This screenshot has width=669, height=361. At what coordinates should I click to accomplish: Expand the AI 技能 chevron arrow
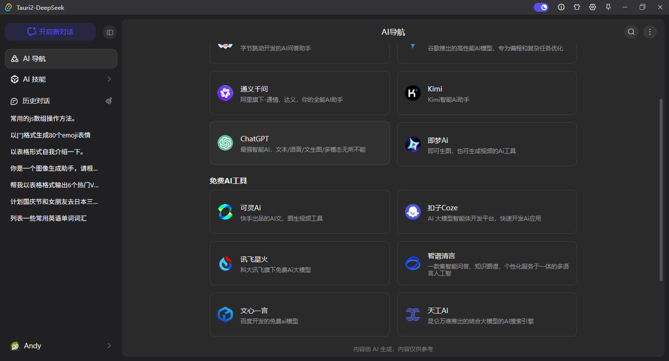point(109,79)
